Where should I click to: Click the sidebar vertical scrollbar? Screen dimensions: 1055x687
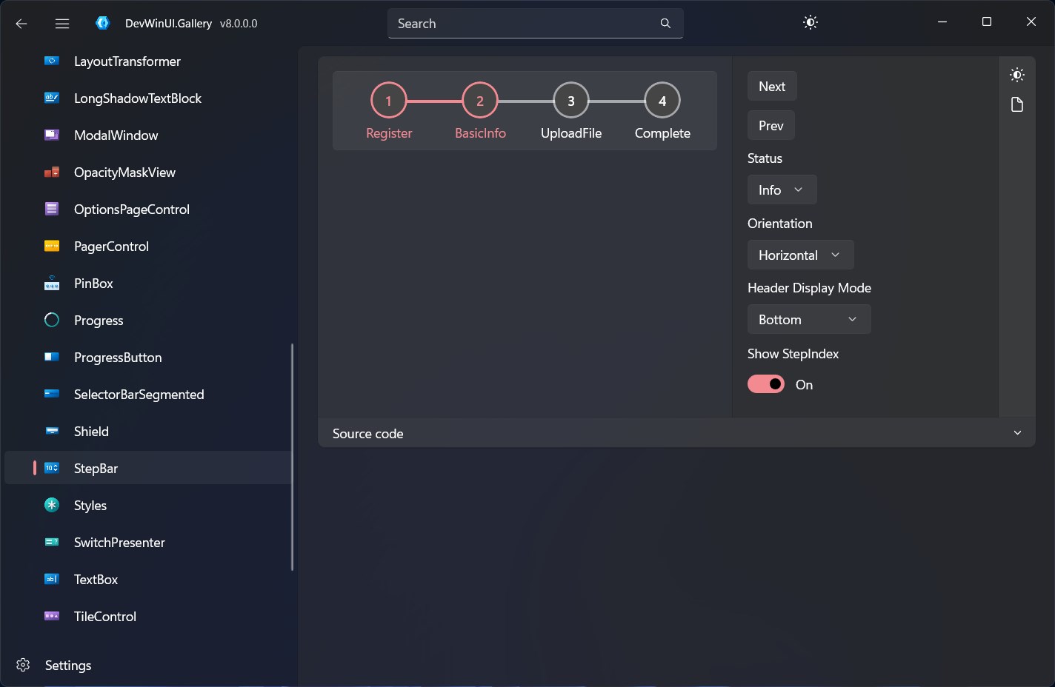[292, 457]
